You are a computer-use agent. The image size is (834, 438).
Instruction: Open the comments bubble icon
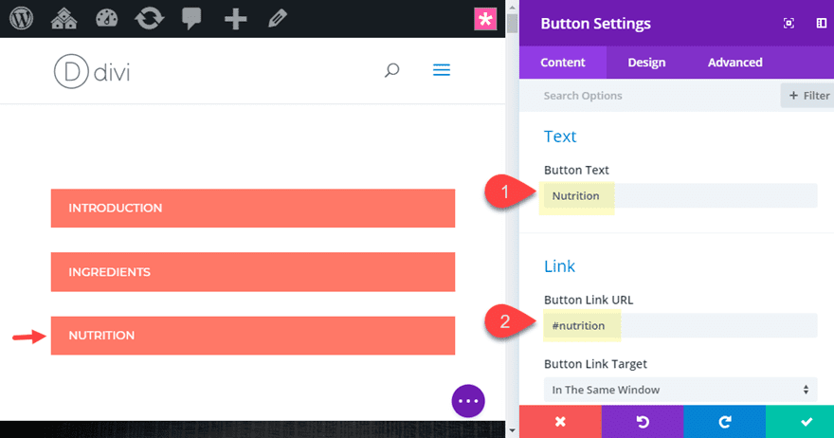191,18
